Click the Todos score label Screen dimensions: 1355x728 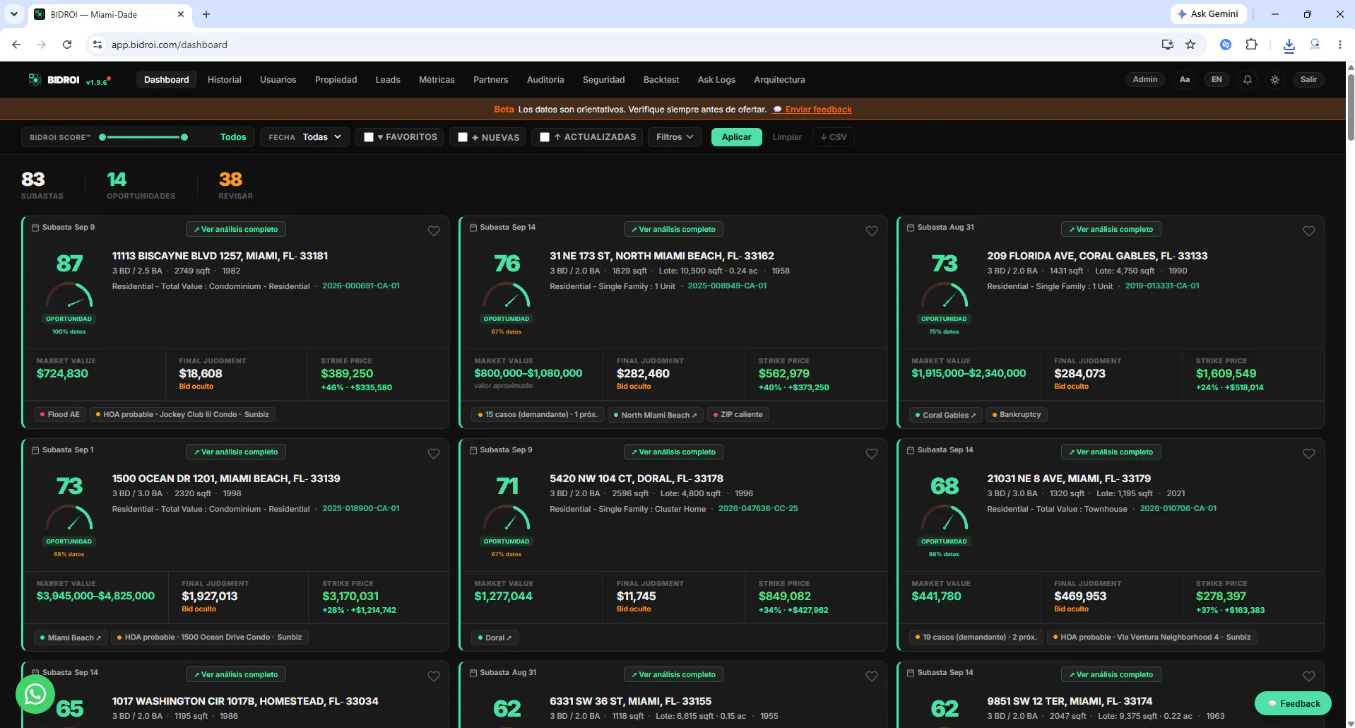[233, 137]
